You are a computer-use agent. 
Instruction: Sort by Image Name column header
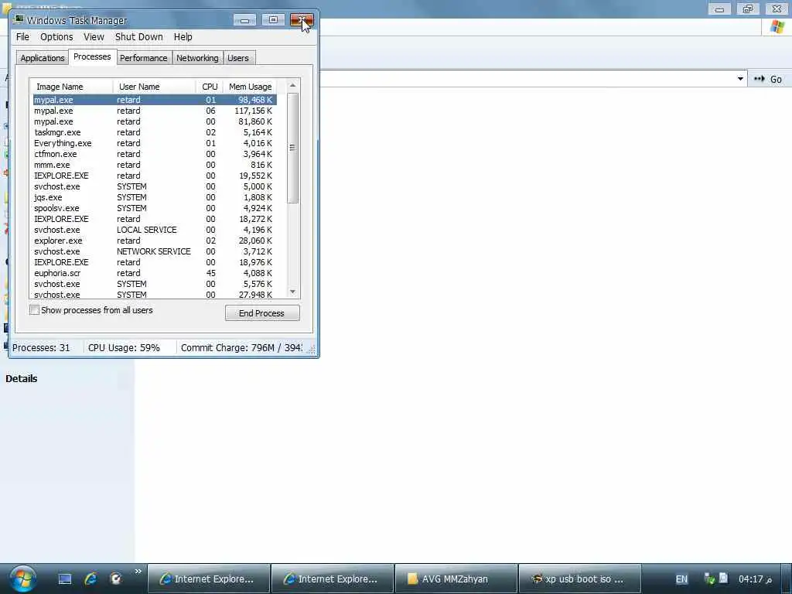click(71, 87)
